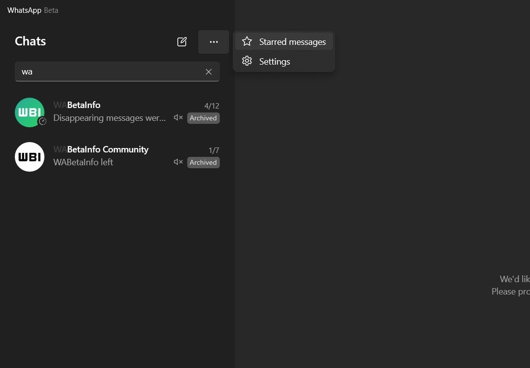Click muted speaker icon on WABetaInfo Community

(178, 162)
